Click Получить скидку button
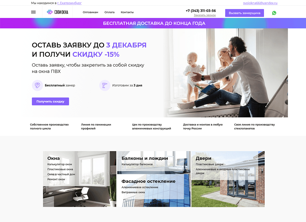Screen dimensions: 306x222 coord(50,101)
